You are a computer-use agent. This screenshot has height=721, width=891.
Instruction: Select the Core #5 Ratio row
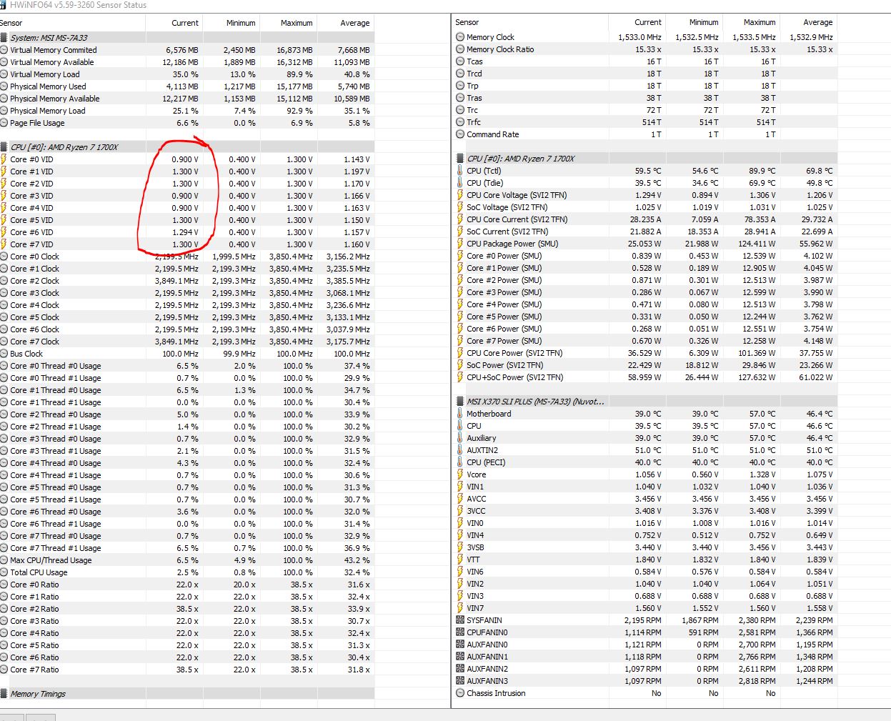(186, 645)
